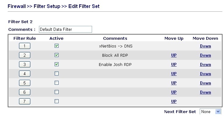Check the Active box for rule 6
This screenshot has width=224, height=118.
click(x=56, y=92)
